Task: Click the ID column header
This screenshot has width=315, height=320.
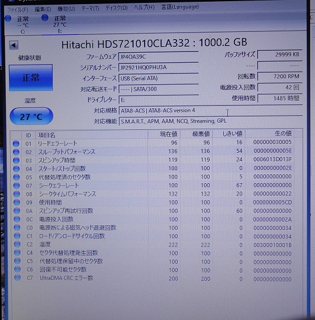Action: coord(28,135)
